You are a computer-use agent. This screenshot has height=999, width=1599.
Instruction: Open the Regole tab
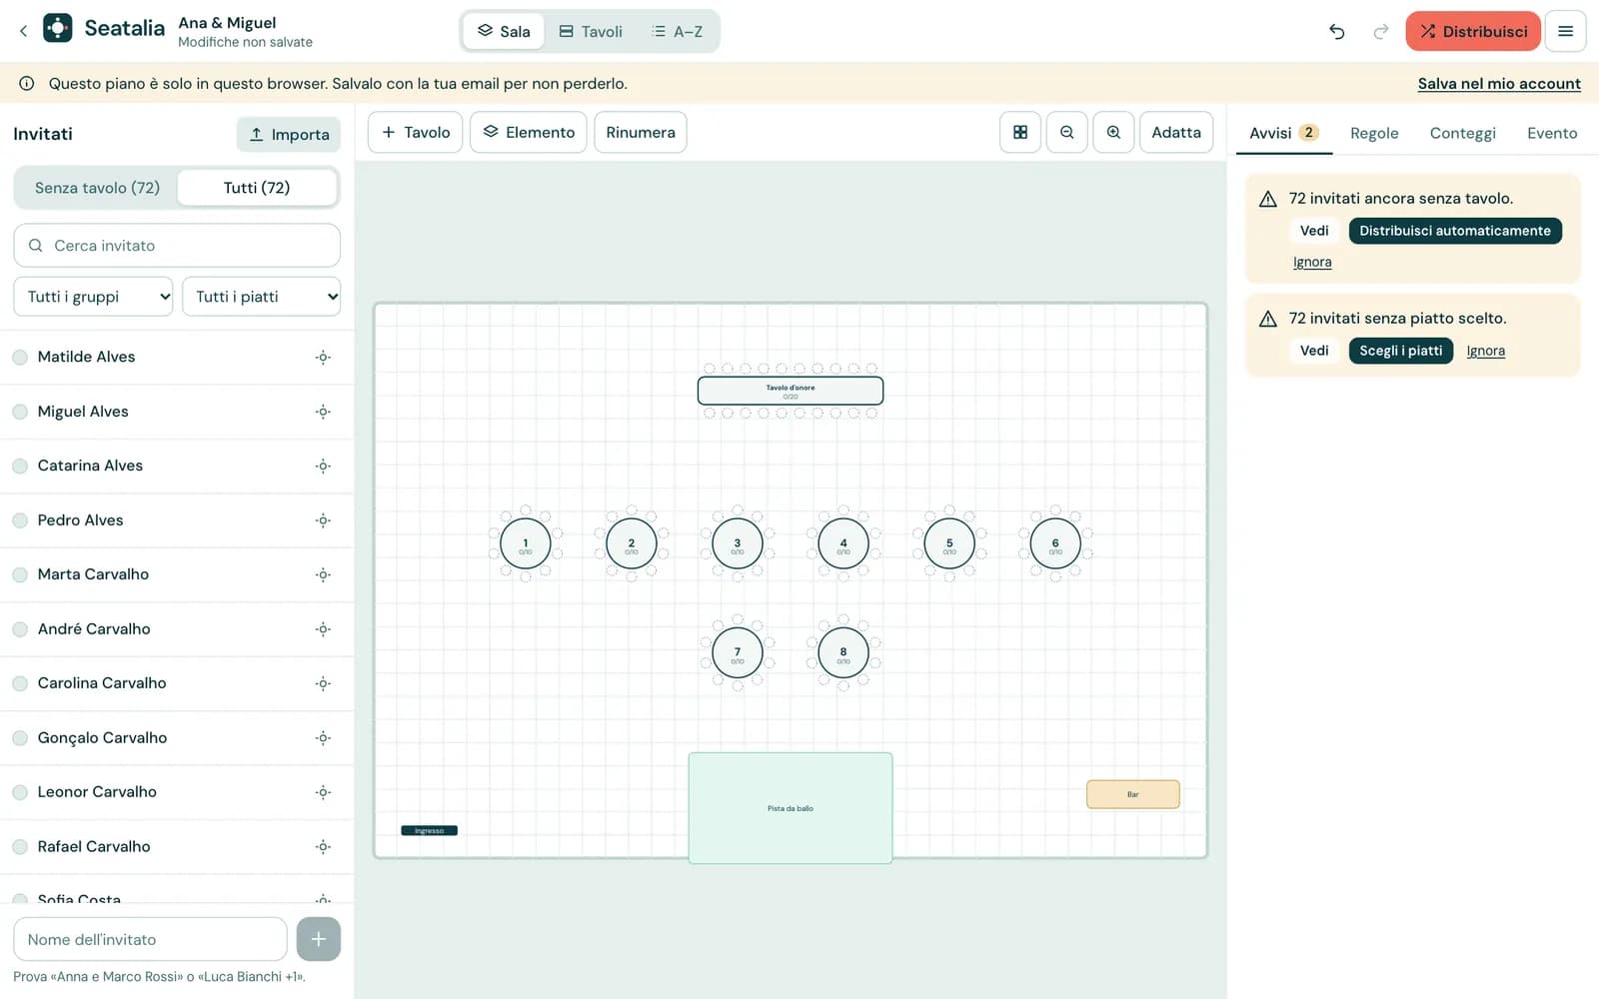tap(1374, 133)
